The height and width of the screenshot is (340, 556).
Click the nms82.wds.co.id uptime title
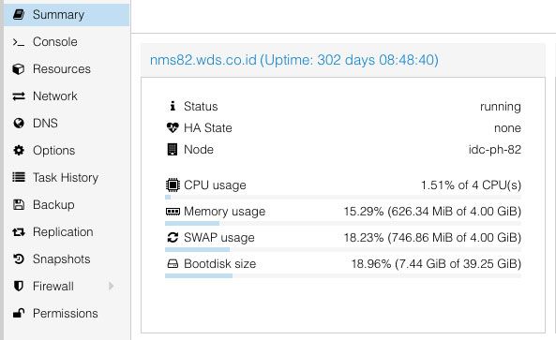[294, 60]
